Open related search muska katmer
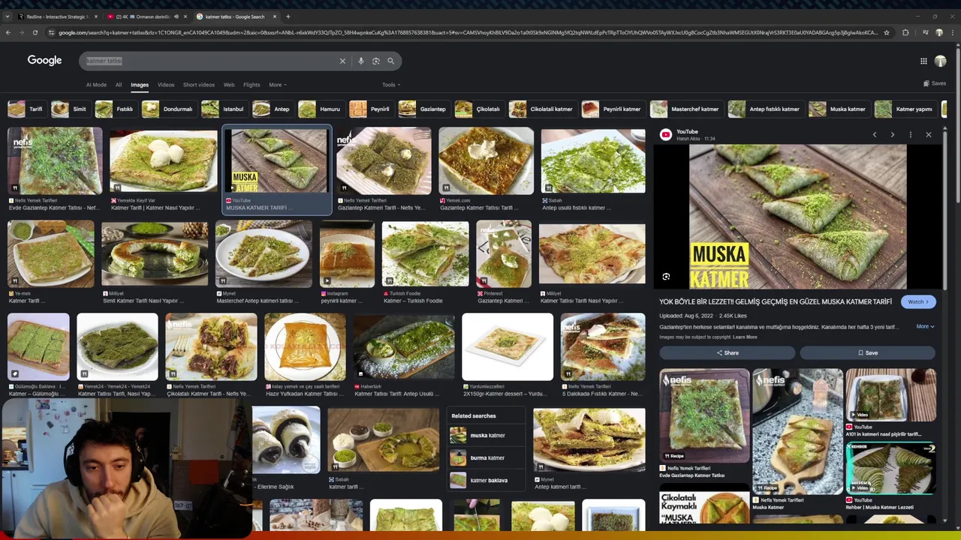Image resolution: width=961 pixels, height=540 pixels. coord(487,435)
